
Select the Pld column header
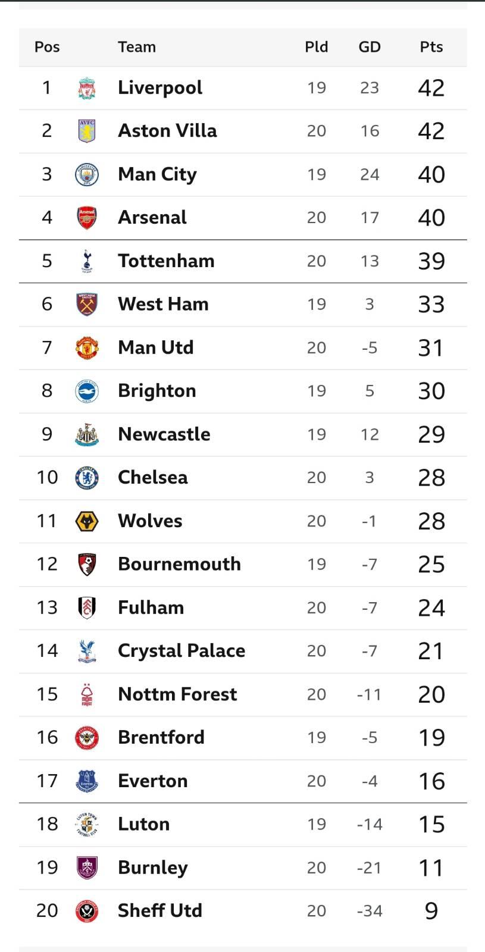click(317, 47)
